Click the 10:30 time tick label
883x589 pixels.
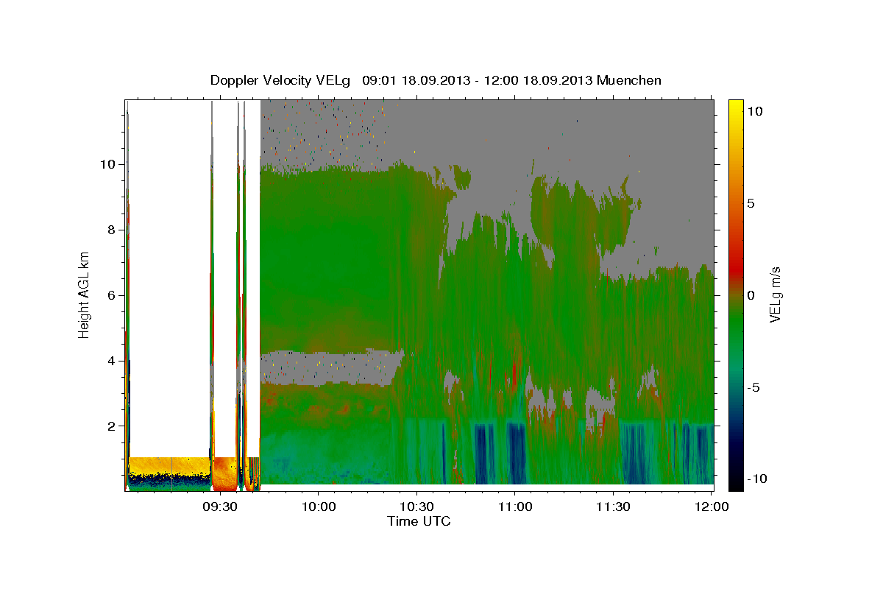(416, 507)
